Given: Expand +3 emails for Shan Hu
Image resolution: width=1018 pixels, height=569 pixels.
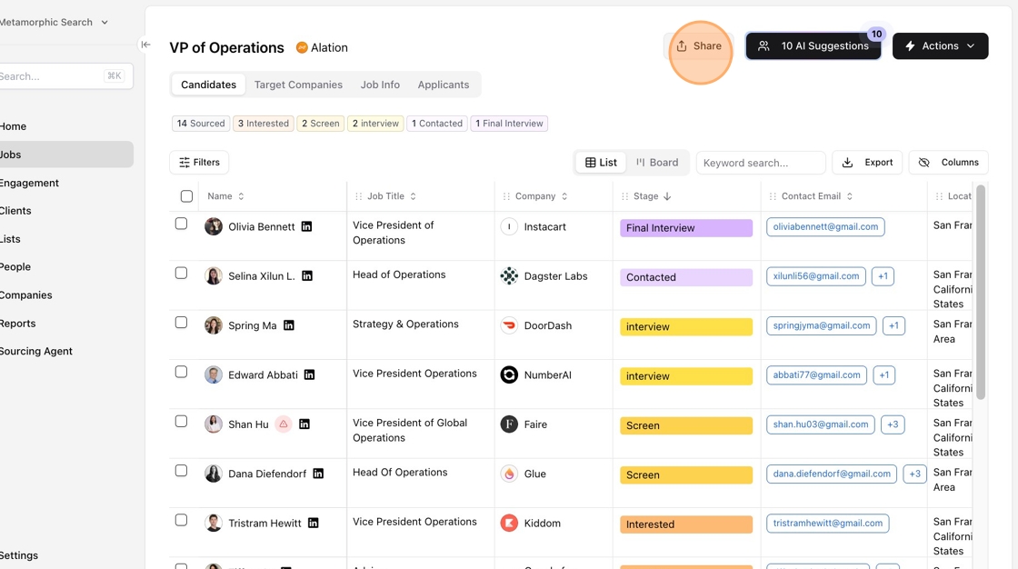Looking at the screenshot, I should (893, 424).
